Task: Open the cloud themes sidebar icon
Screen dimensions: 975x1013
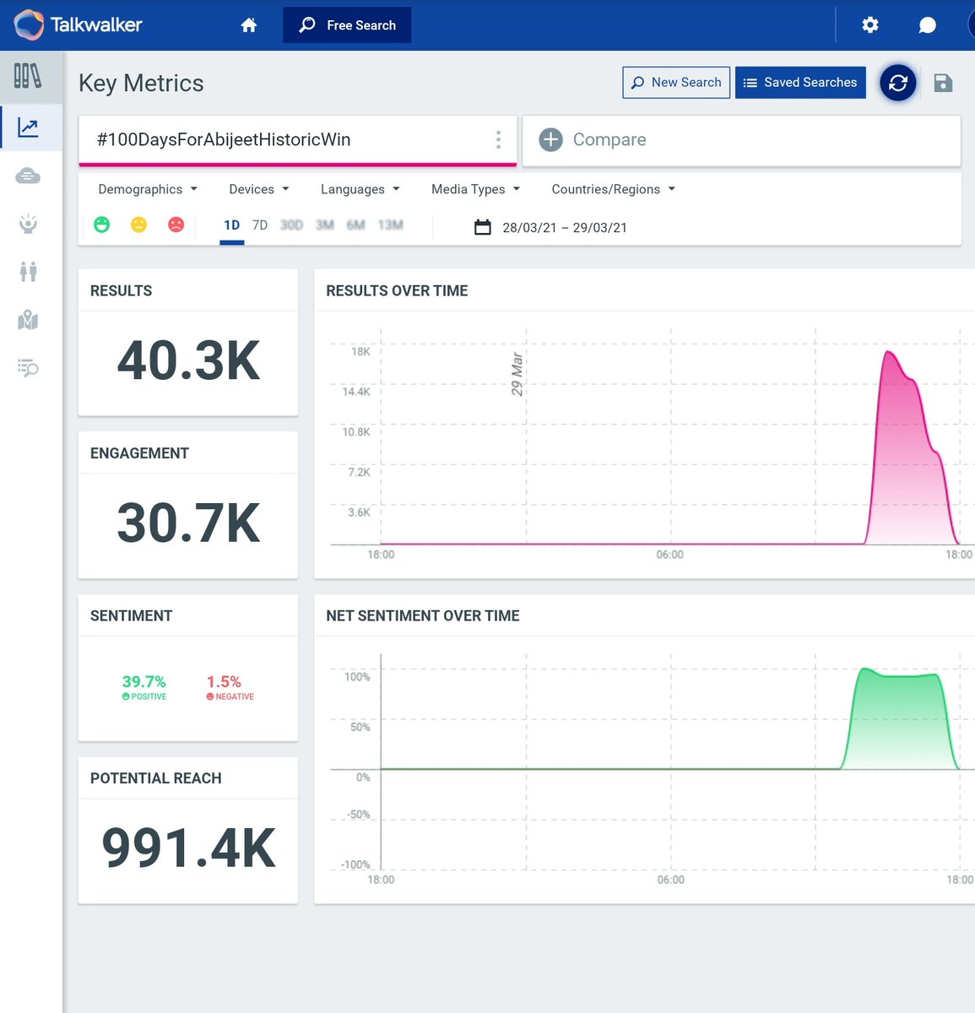Action: coord(28,176)
